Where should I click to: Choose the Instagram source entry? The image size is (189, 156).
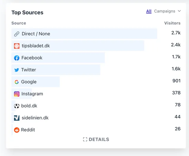click(32, 94)
